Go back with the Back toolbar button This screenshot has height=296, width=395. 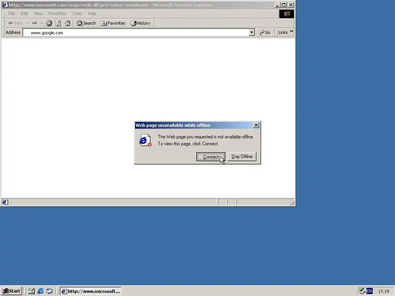pos(15,23)
